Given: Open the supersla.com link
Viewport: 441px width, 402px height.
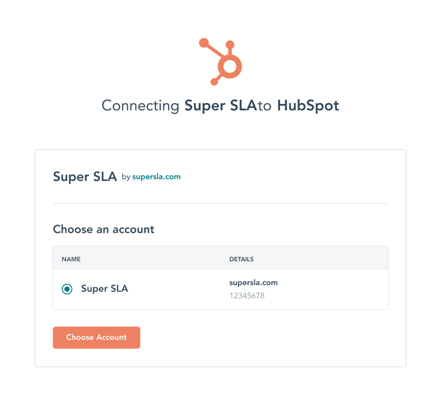Looking at the screenshot, I should click(157, 177).
